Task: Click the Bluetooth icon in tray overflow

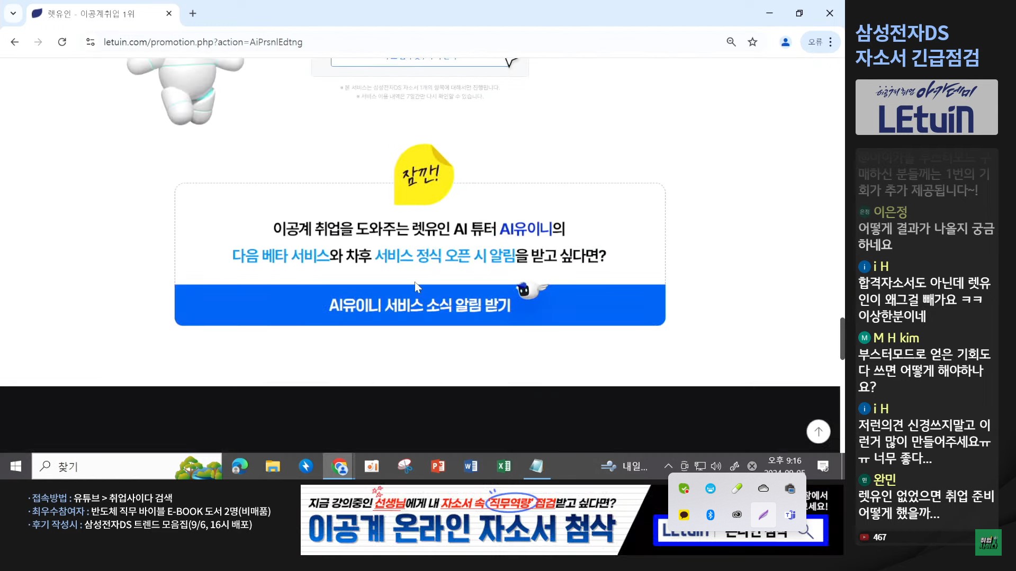Action: pos(711,514)
